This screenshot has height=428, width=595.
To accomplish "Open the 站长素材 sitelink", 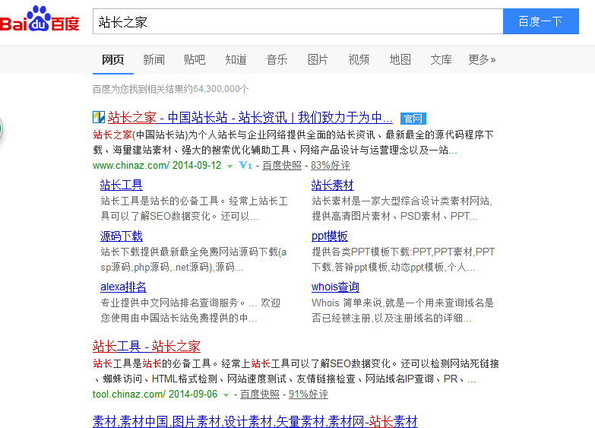I will pyautogui.click(x=332, y=185).
